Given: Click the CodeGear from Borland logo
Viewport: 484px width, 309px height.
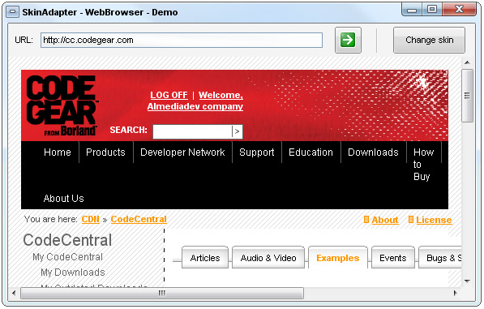Looking at the screenshot, I should (62, 105).
